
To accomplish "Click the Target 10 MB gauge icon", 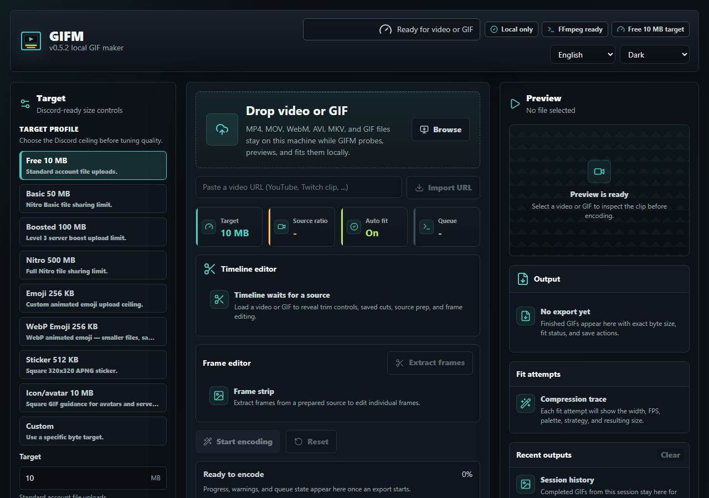I will click(209, 227).
